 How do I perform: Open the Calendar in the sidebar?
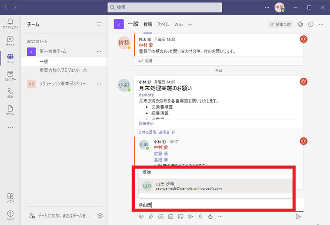[x=10, y=76]
